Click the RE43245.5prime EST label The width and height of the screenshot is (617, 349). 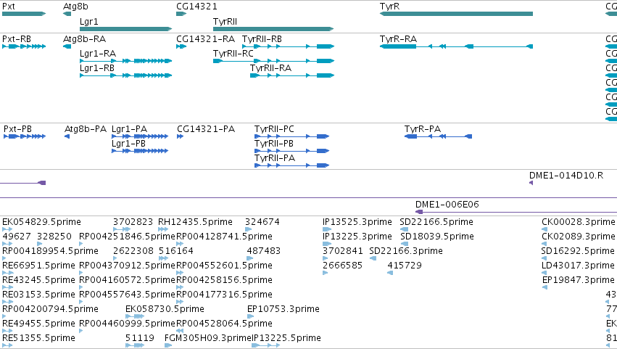pyautogui.click(x=38, y=281)
